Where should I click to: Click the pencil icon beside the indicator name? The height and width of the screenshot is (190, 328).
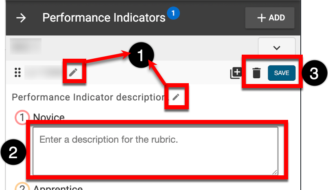(73, 73)
